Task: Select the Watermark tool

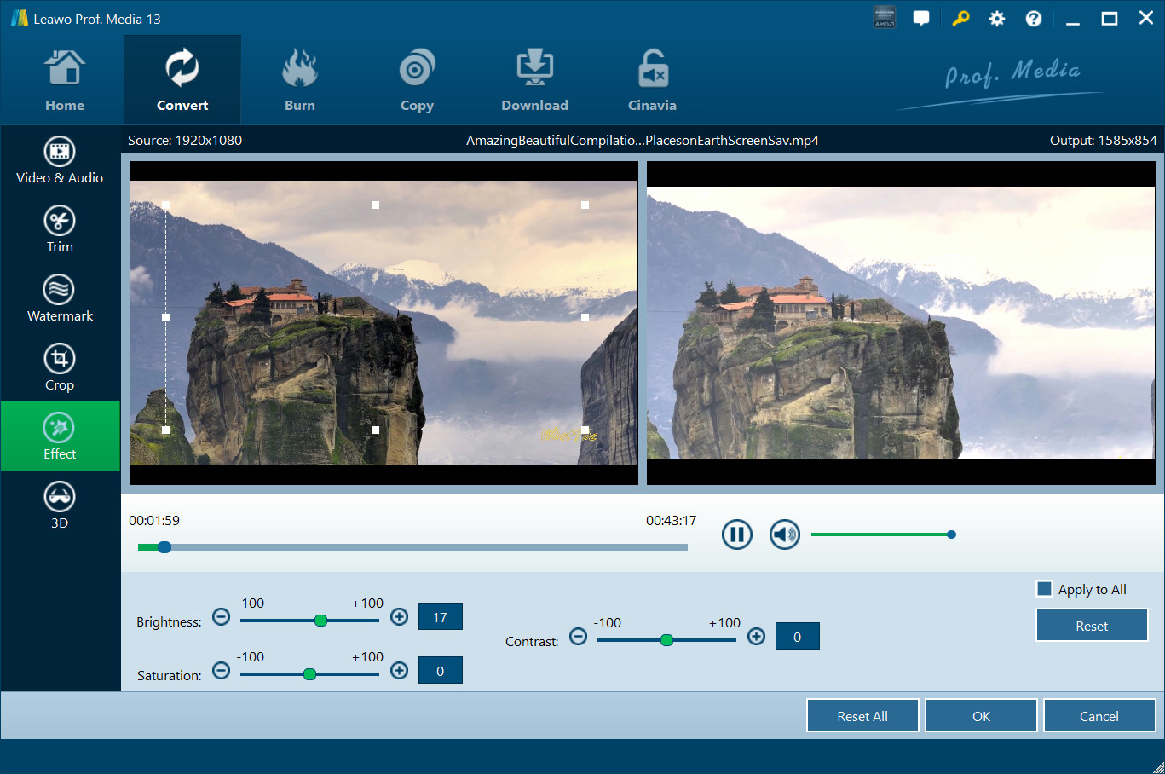Action: pyautogui.click(x=60, y=298)
